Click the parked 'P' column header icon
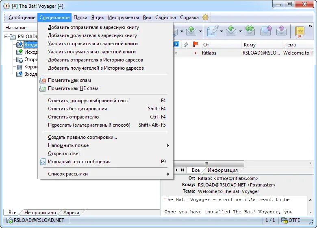Image resolution: width=317 pixels, height=228 pixels. coord(176,44)
